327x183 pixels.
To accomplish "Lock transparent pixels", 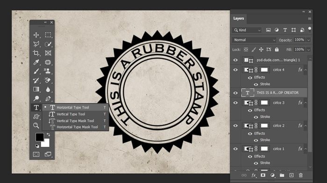I will click(x=246, y=49).
